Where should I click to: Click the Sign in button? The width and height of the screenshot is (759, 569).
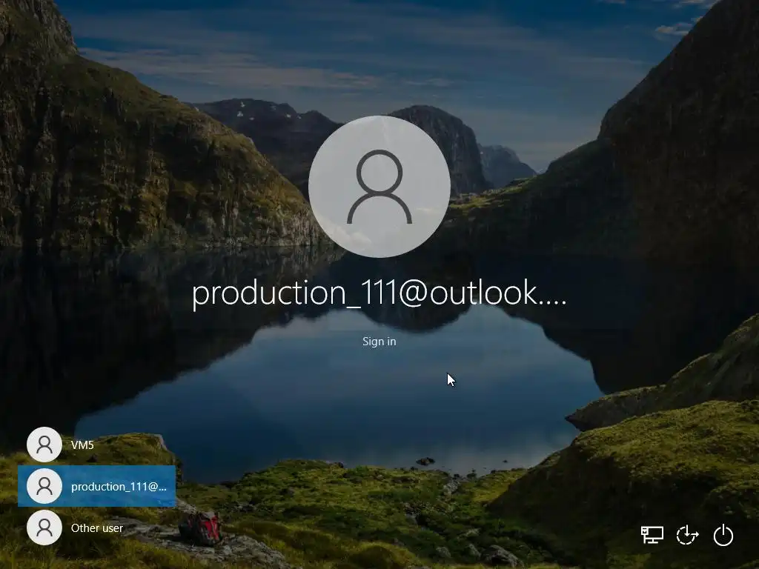tap(379, 342)
